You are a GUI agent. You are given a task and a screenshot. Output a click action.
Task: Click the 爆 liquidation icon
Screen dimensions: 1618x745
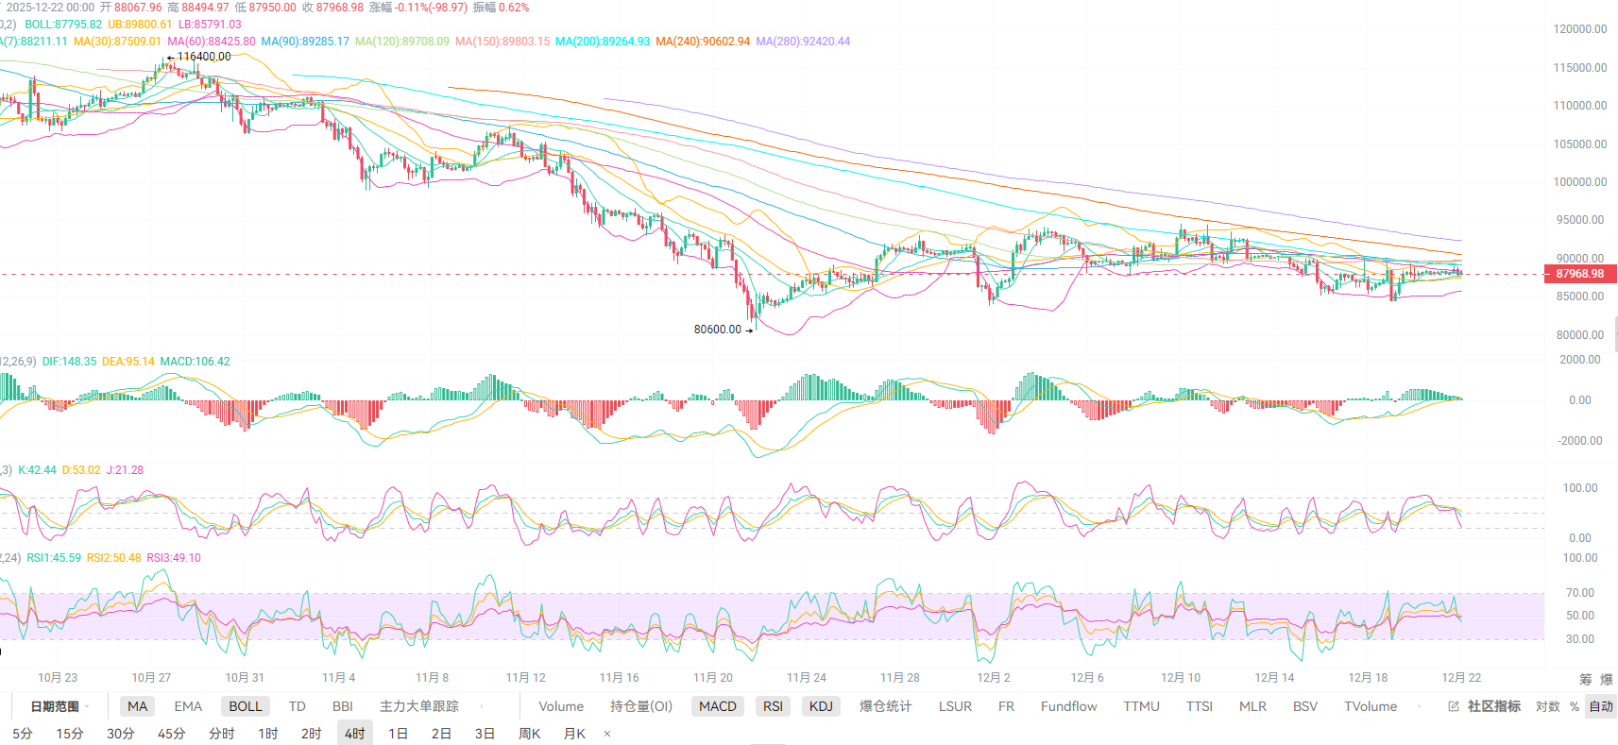coord(1607,679)
